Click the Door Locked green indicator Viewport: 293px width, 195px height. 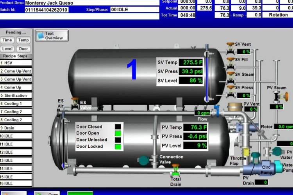point(118,147)
